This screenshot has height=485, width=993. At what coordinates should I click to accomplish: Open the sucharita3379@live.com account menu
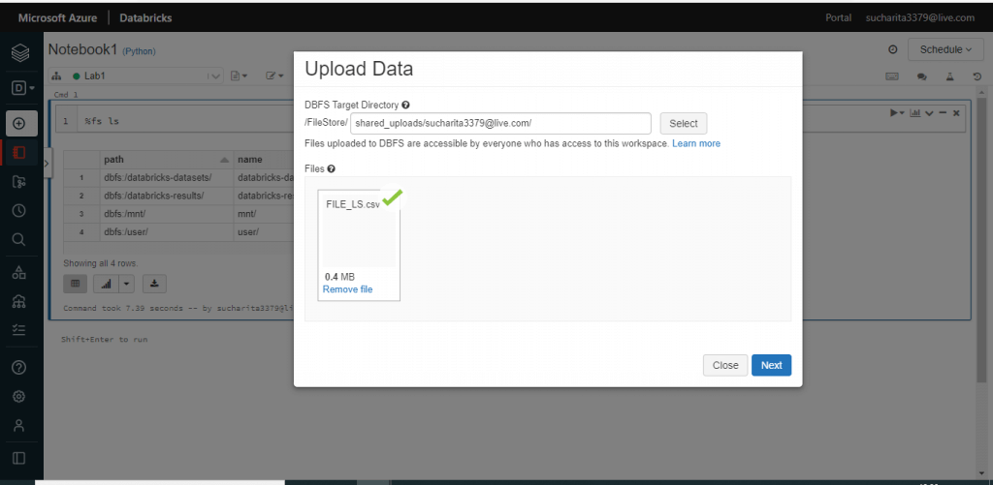pos(919,17)
